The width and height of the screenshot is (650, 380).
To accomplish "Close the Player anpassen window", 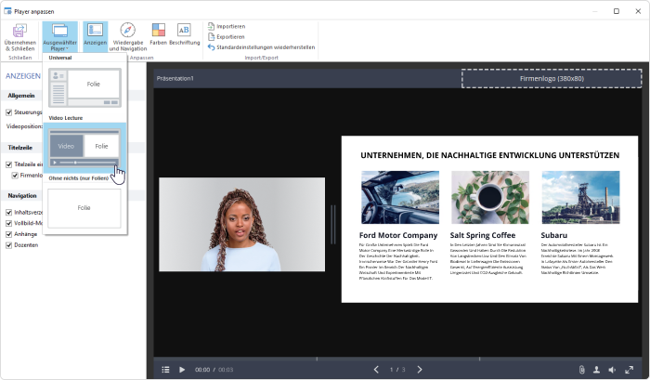I will pyautogui.click(x=638, y=11).
